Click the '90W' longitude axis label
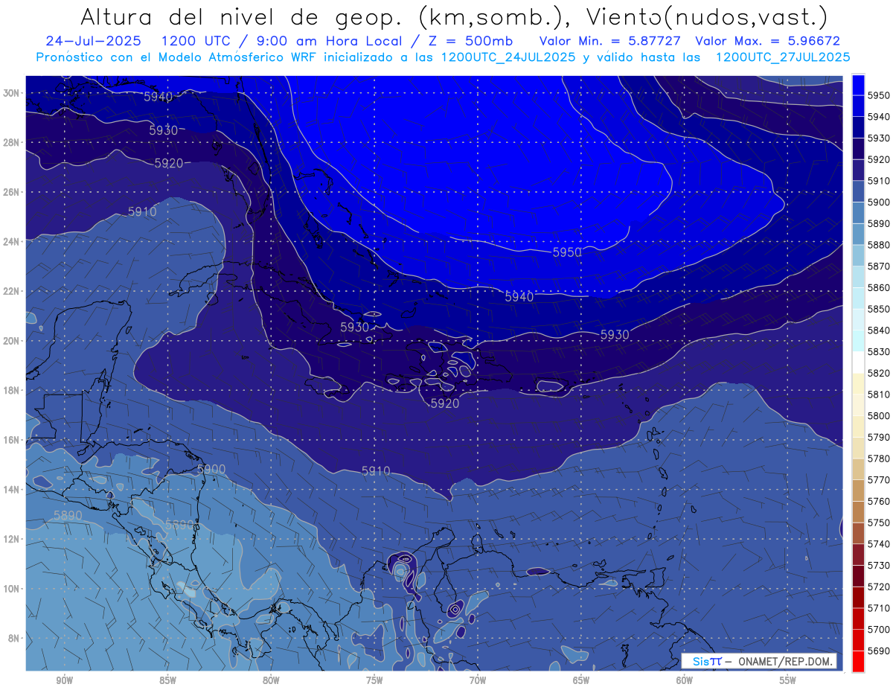The width and height of the screenshot is (893, 690). (x=64, y=680)
